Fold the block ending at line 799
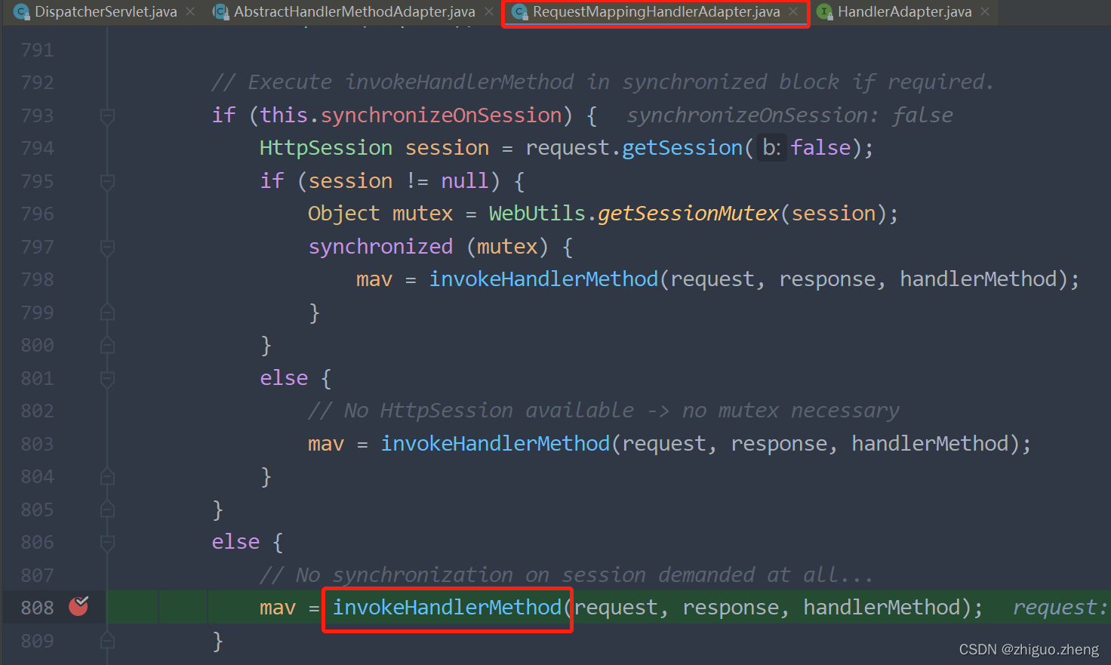This screenshot has height=665, width=1111. pos(107,312)
